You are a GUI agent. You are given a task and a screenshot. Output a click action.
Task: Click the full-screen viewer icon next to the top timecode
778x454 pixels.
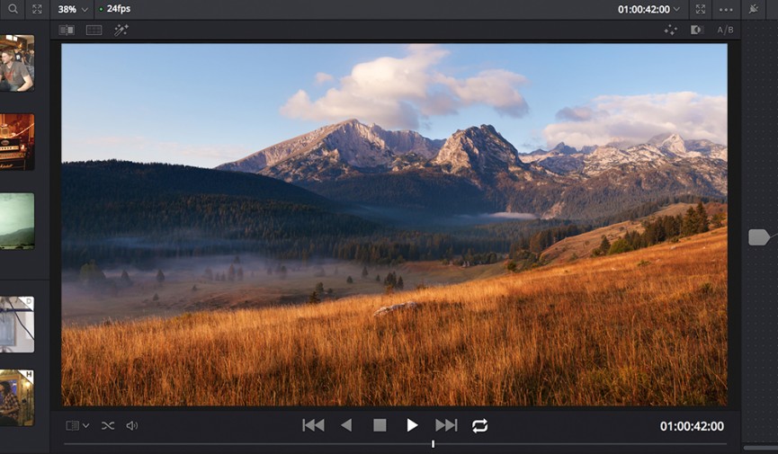700,9
